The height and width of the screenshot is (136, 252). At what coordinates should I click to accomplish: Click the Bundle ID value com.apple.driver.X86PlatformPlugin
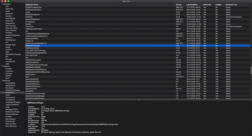(55, 111)
